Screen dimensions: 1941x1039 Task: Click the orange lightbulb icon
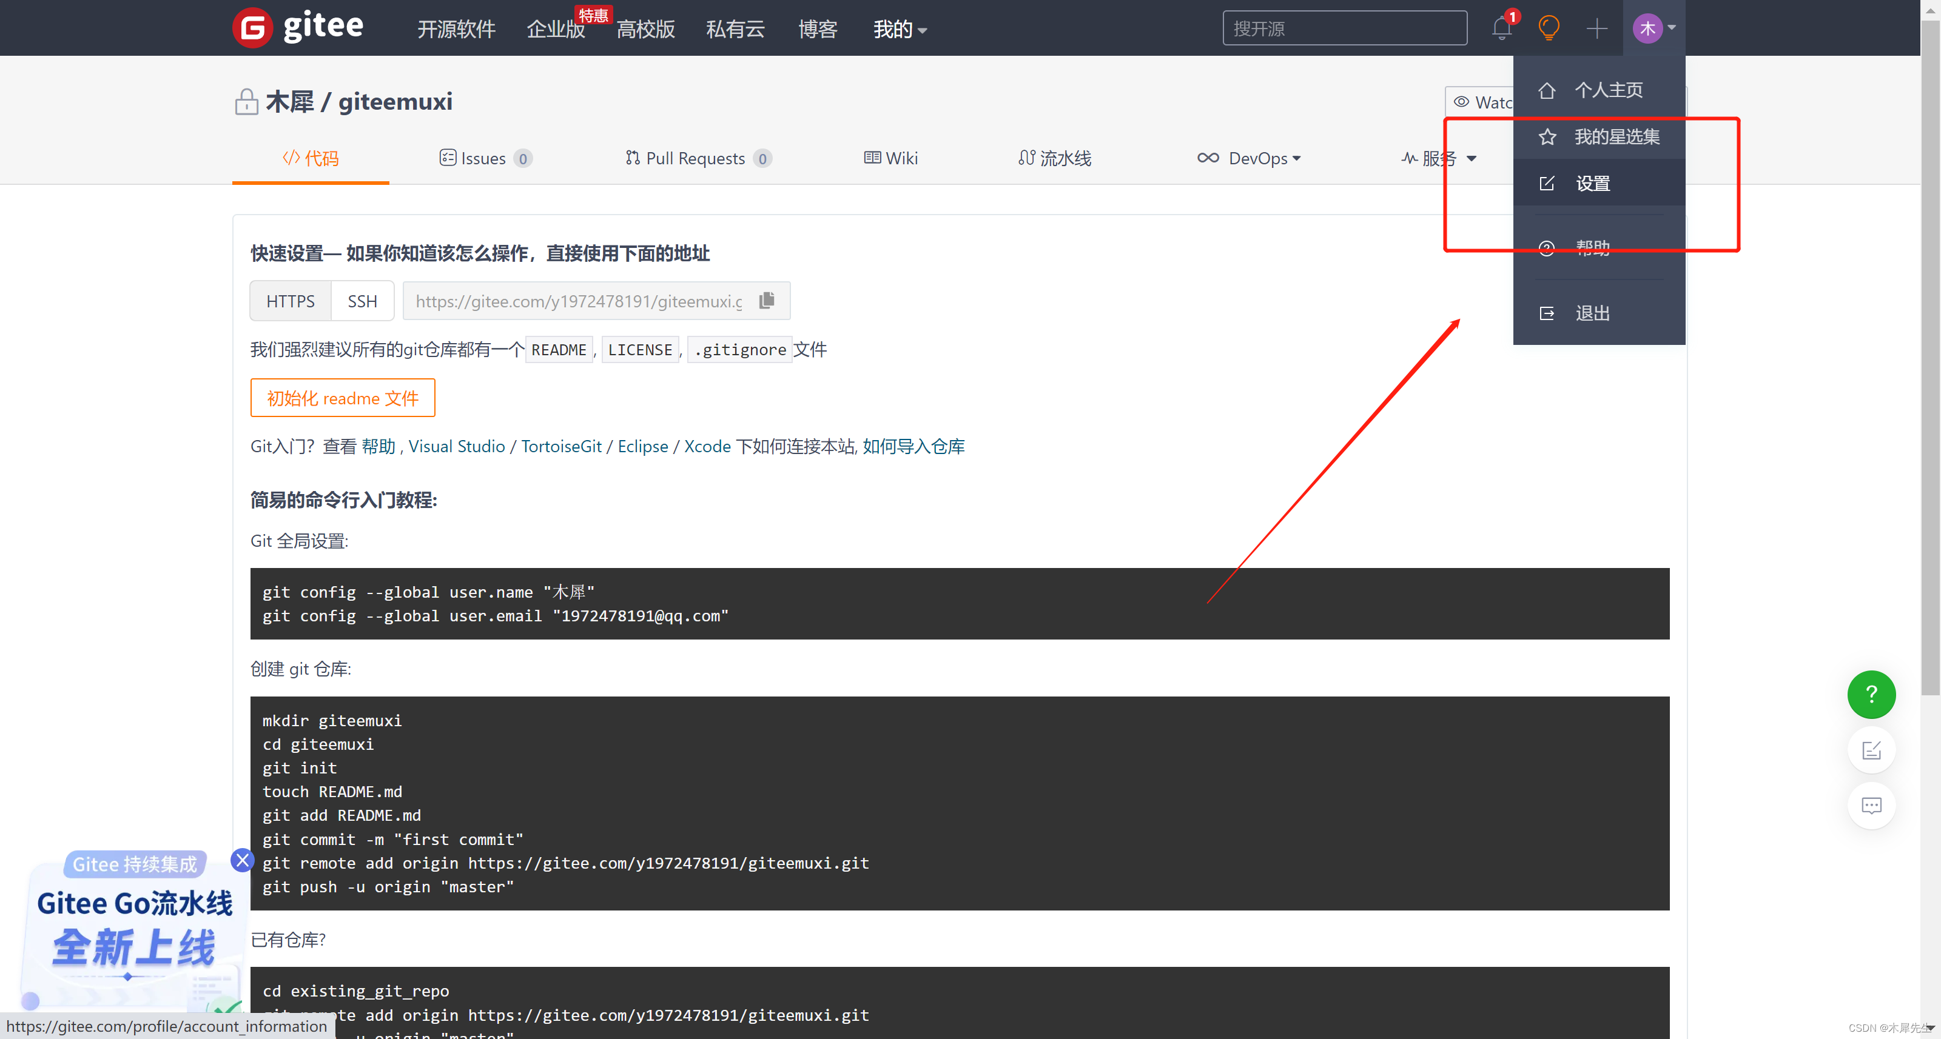click(1549, 28)
